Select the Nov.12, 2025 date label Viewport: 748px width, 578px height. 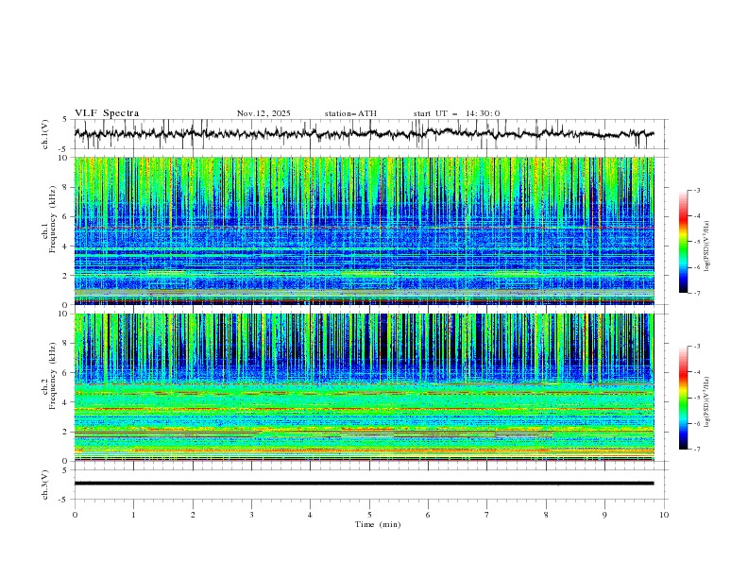click(263, 113)
